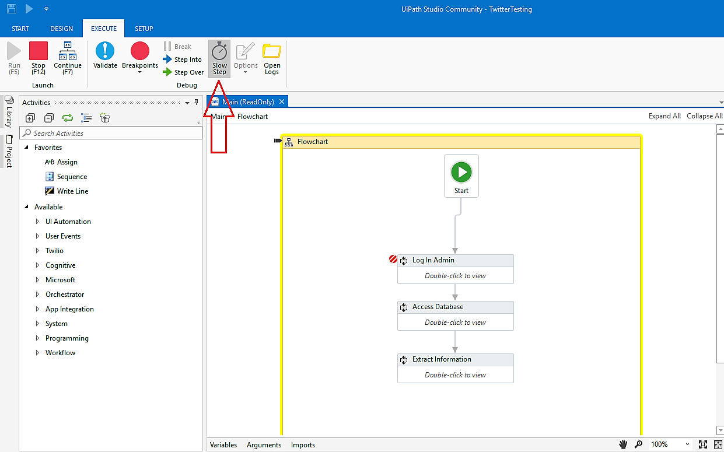Open the quick access toolbar dropdown arrow
The width and height of the screenshot is (724, 452).
pos(46,9)
